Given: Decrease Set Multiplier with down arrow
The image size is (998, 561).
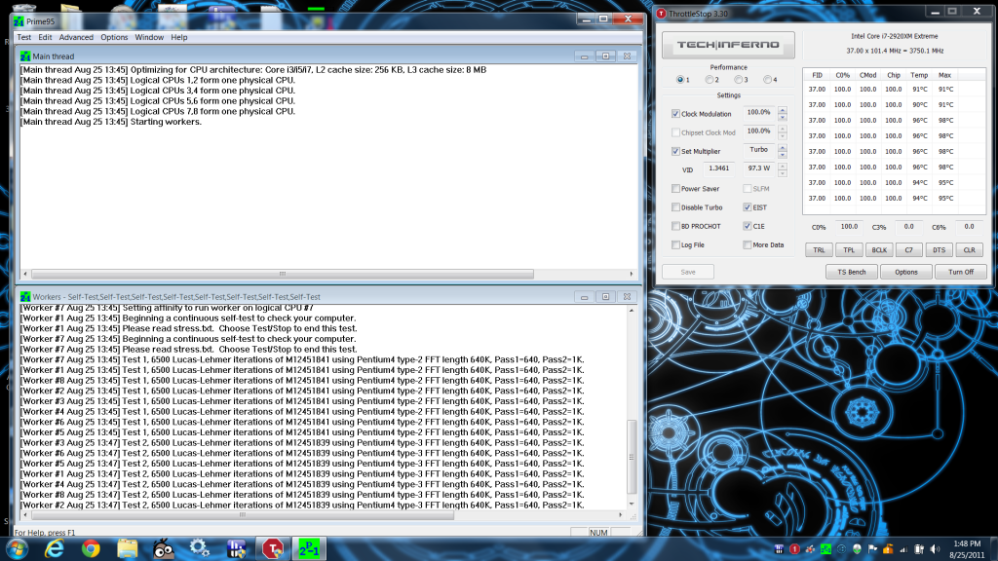Looking at the screenshot, I should click(x=783, y=155).
